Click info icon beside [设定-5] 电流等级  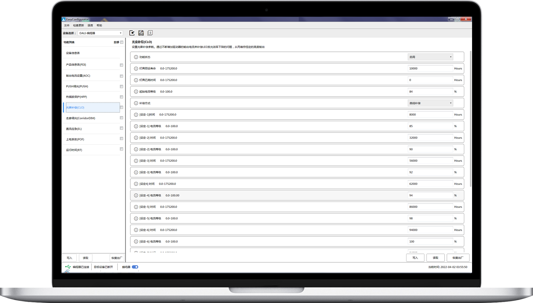click(x=136, y=218)
